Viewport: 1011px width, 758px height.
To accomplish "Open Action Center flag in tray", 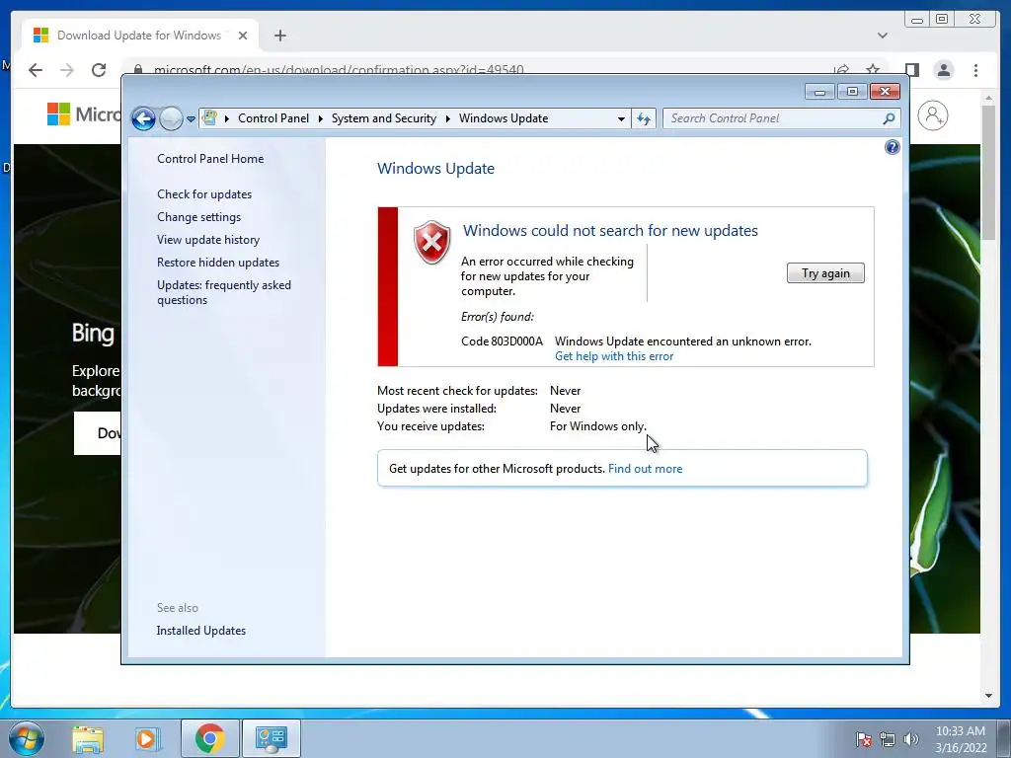I will 864,739.
